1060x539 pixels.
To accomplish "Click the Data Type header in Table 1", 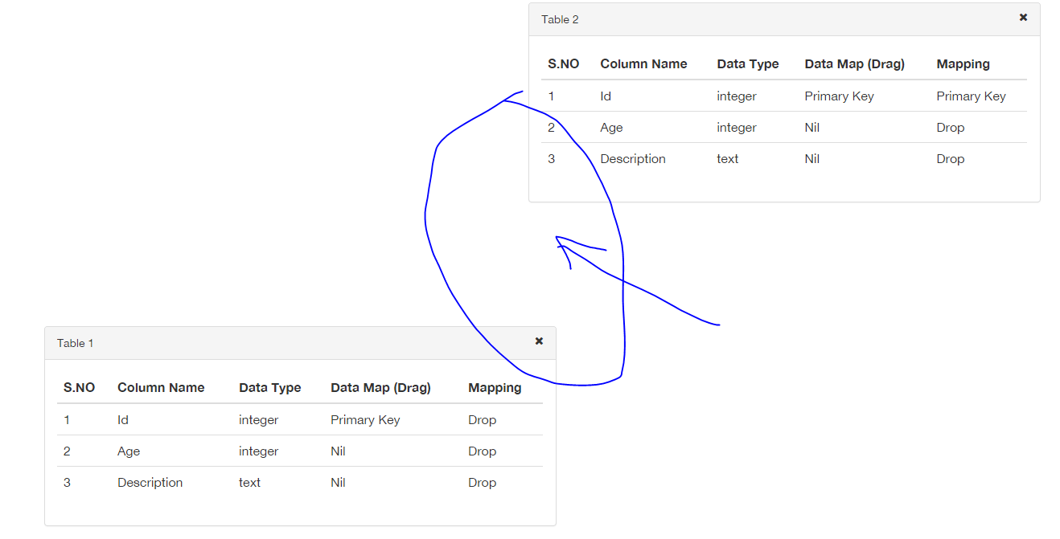I will 269,387.
